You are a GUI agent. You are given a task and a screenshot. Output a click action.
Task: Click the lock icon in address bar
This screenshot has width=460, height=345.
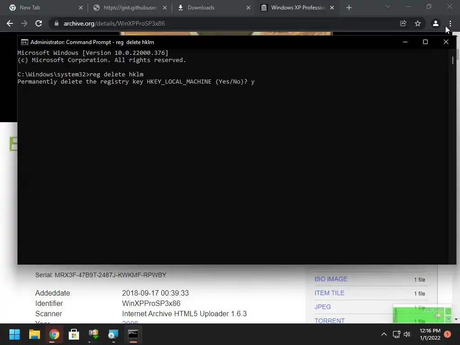pos(57,23)
